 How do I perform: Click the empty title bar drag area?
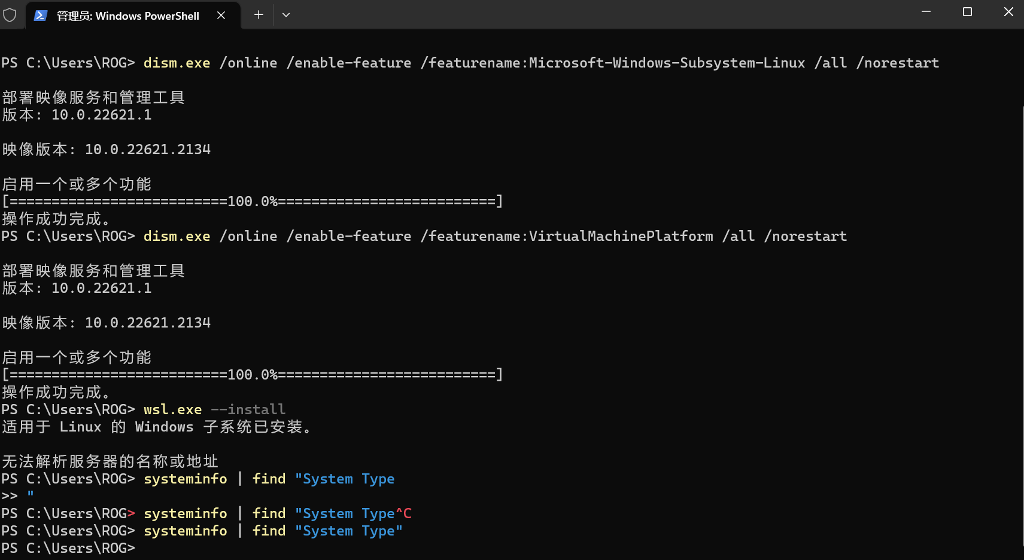(598, 15)
